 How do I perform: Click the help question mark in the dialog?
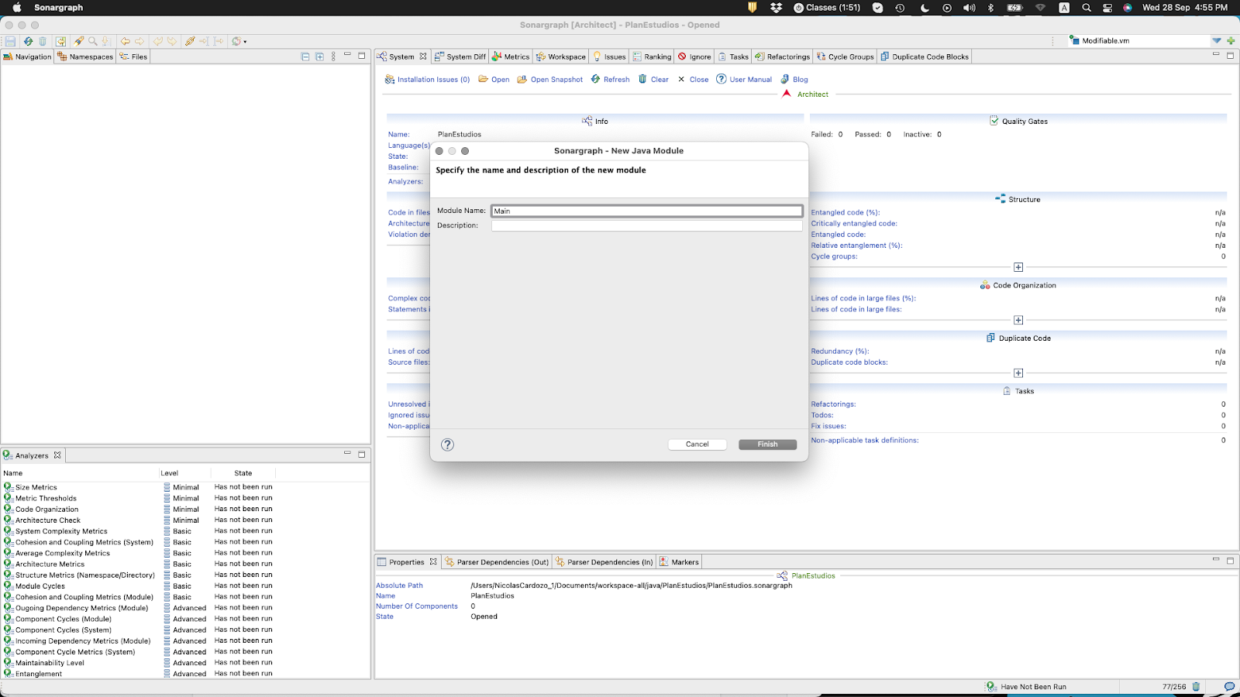click(447, 445)
